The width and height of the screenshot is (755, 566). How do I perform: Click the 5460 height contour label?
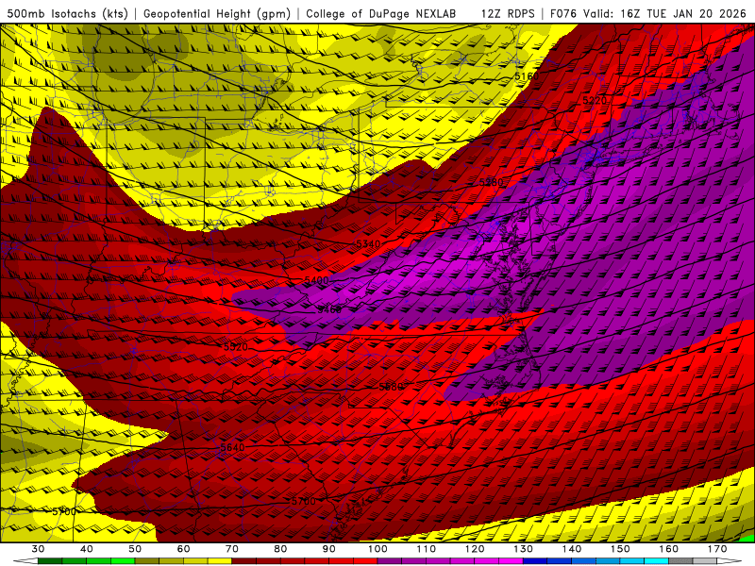click(328, 309)
